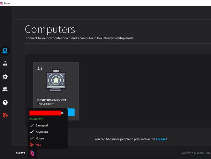The image size is (211, 159).
Task: Open the Friends sidebar icon
Action: [x=5, y=89]
